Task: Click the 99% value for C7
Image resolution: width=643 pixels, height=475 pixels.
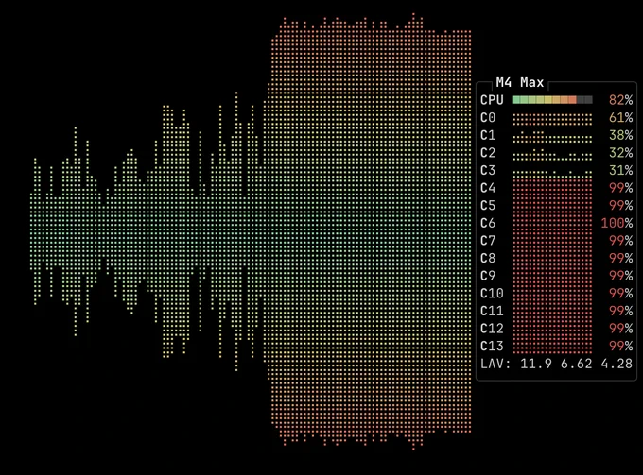Action: pyautogui.click(x=621, y=241)
